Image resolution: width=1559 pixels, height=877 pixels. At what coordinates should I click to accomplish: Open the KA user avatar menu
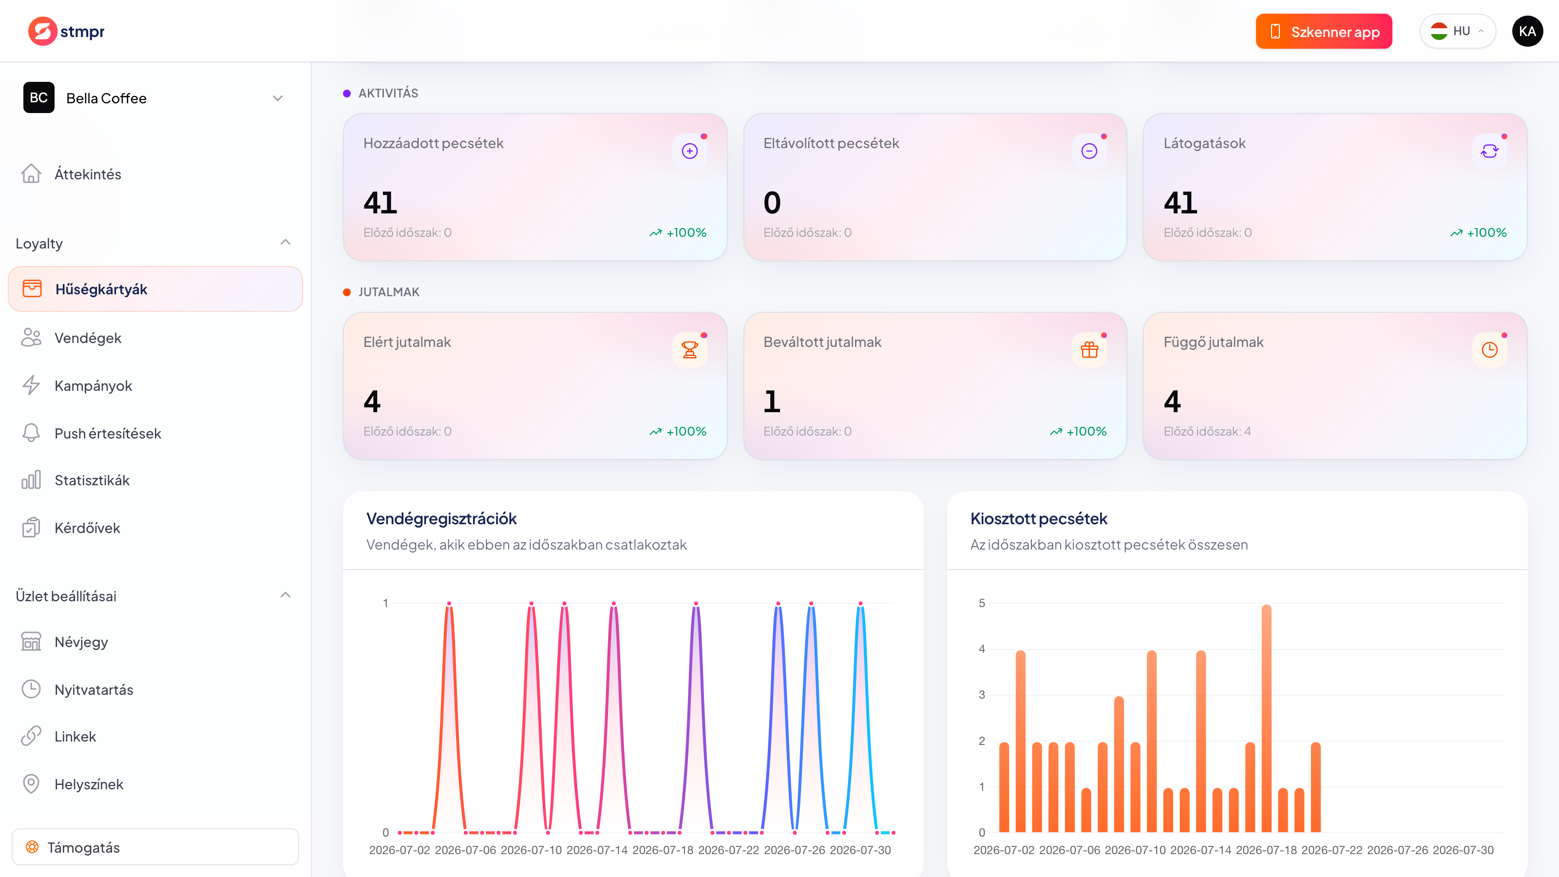coord(1526,31)
